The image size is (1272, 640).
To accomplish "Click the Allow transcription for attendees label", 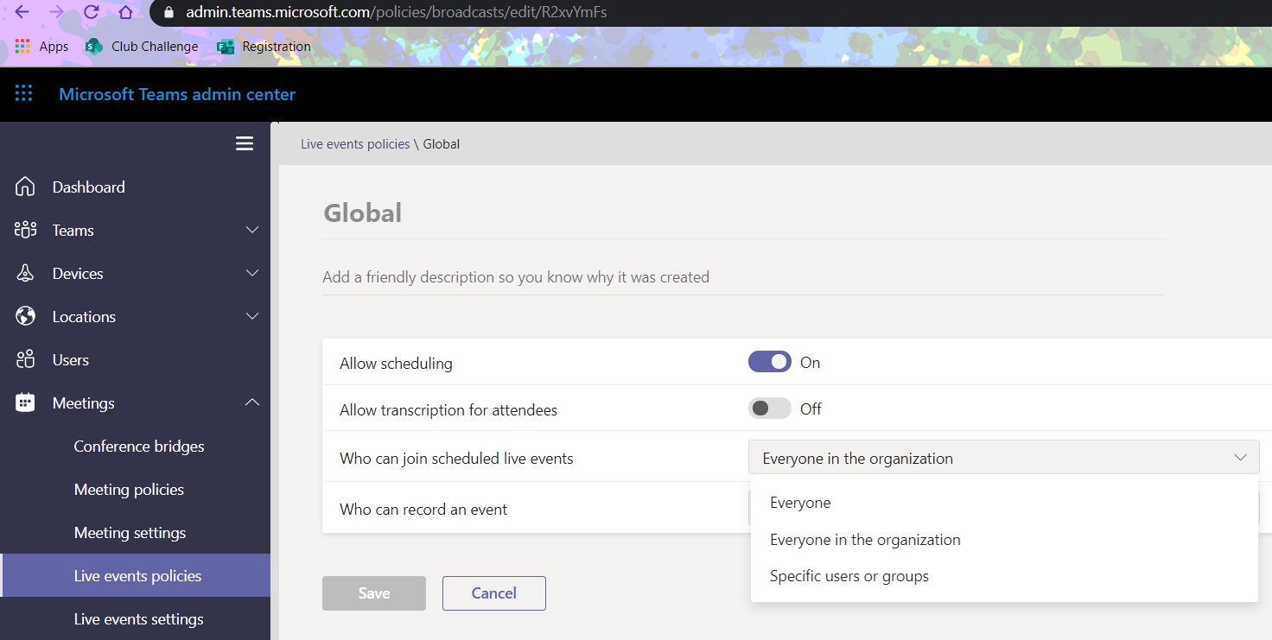I will (448, 410).
